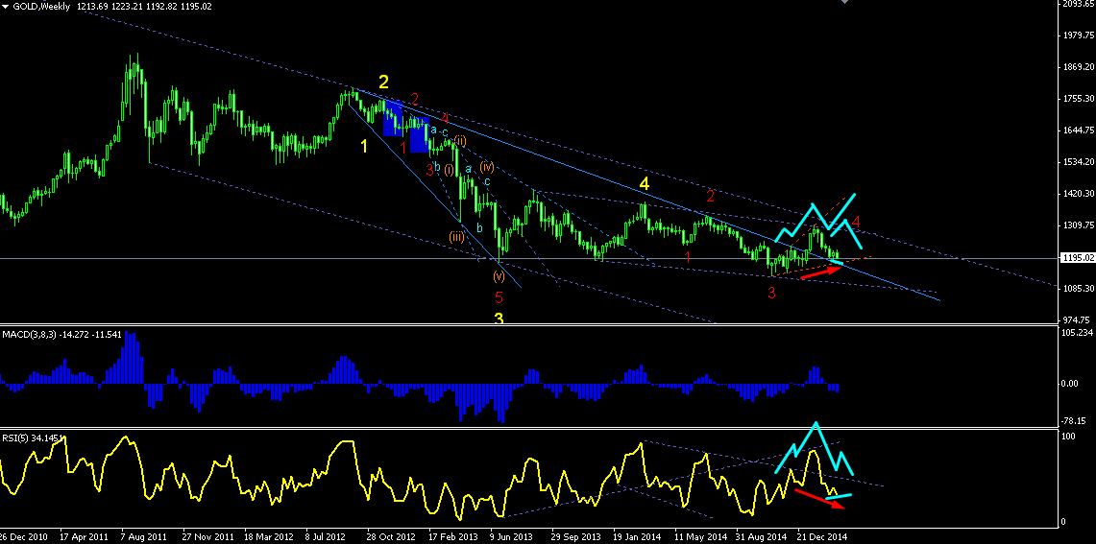Screen dimensions: 1096x544
Task: Click the MACD scale value -78.15
Action: [1075, 421]
